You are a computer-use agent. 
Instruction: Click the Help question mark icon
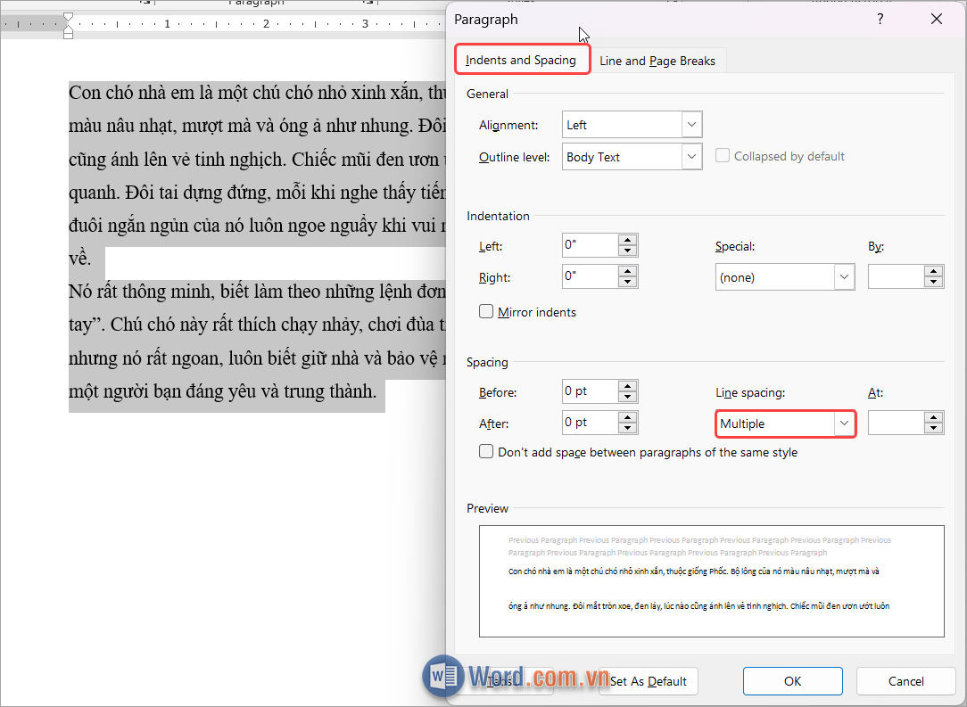pyautogui.click(x=880, y=19)
